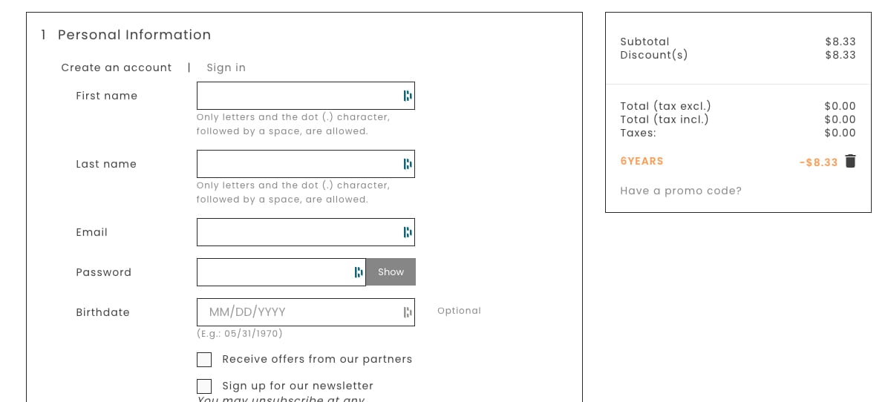The image size is (888, 402).
Task: Switch to the Sign in tab
Action: [x=226, y=67]
